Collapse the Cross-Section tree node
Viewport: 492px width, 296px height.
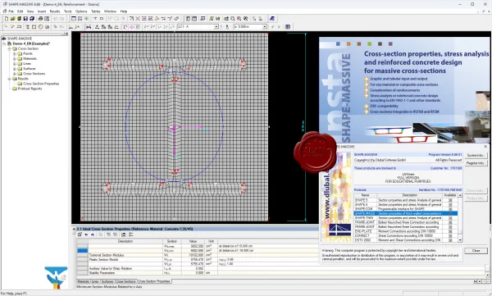click(x=9, y=48)
